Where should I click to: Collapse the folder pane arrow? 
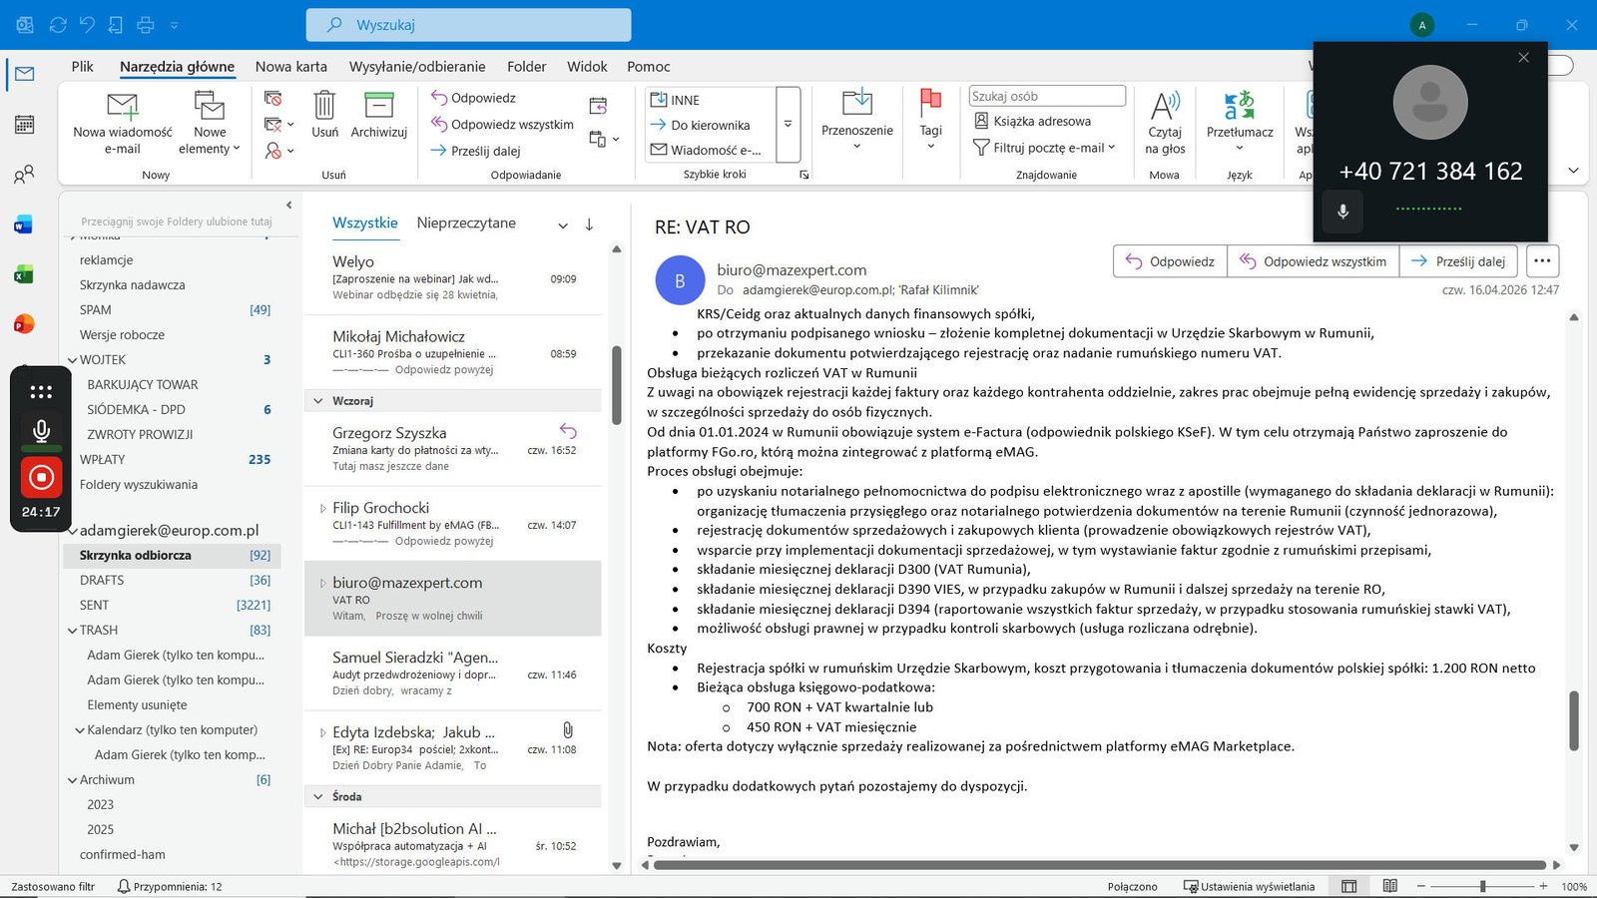[x=288, y=206]
